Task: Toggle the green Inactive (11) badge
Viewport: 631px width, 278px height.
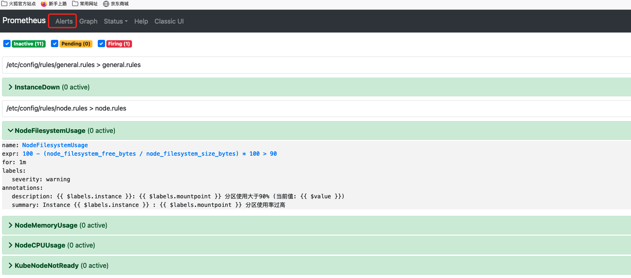Action: pos(29,43)
